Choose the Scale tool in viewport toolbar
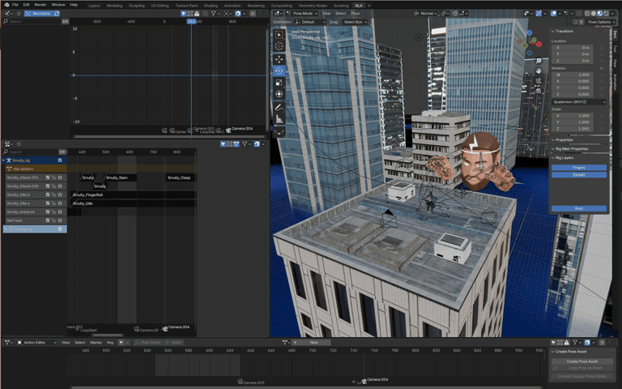Viewport: 622px width, 389px height. pos(279,83)
